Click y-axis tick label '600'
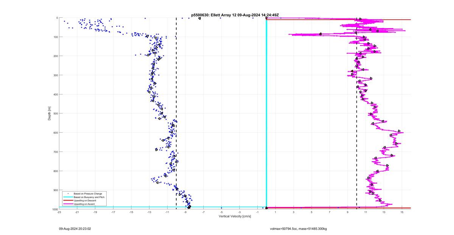The height and width of the screenshot is (235, 454). pos(55,133)
